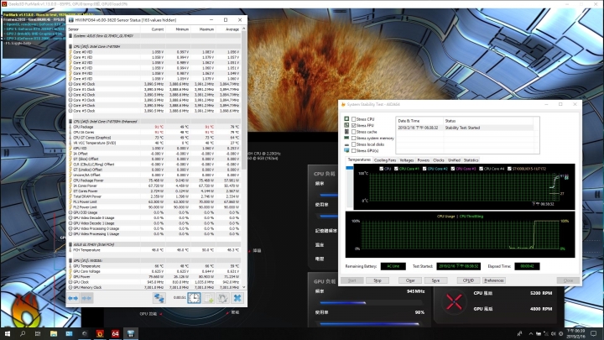Click the Stress GPU monitor icon
The width and height of the screenshot is (604, 340).
(346, 150)
